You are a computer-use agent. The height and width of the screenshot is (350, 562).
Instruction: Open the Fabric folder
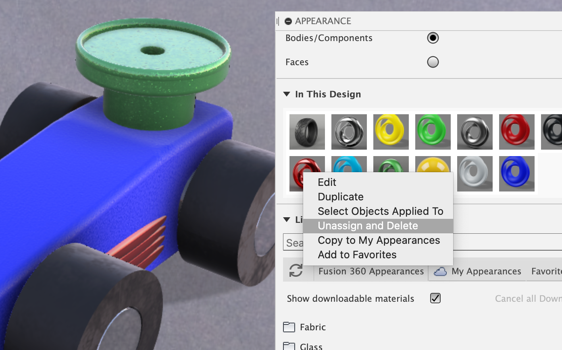pyautogui.click(x=304, y=327)
